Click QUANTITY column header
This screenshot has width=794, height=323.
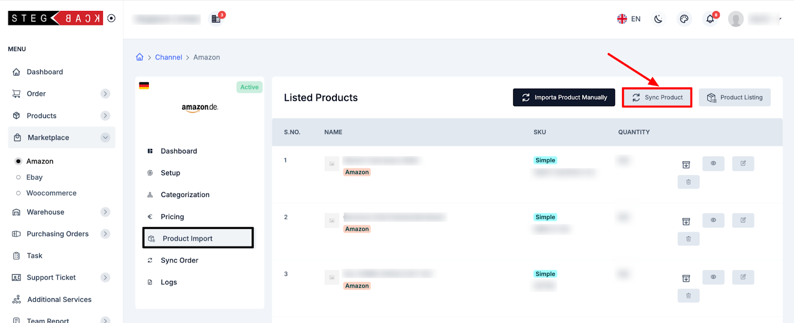[634, 132]
